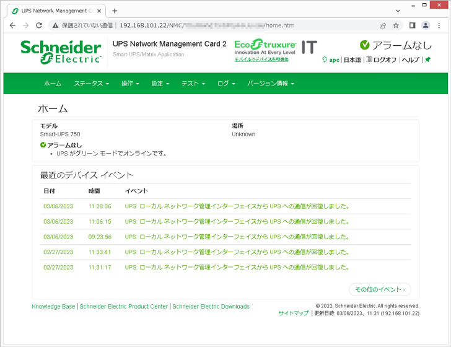Bookmark this page with the star icon
This screenshot has height=347, width=451.
396,25
